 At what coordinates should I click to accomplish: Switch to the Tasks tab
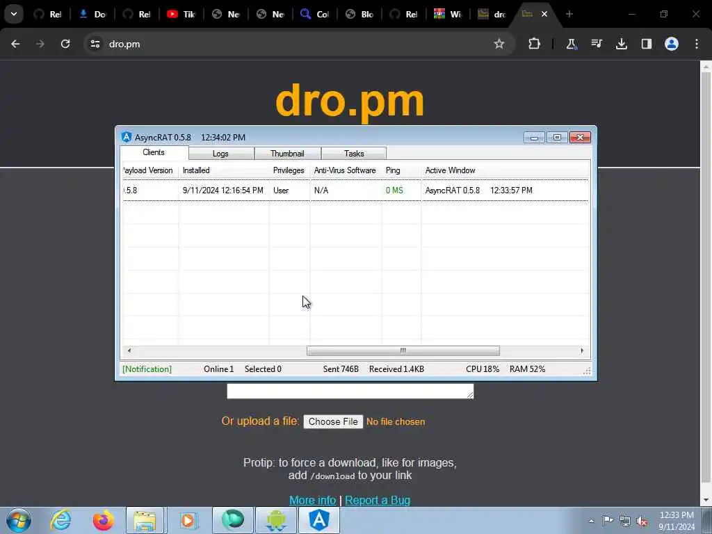[x=354, y=154]
